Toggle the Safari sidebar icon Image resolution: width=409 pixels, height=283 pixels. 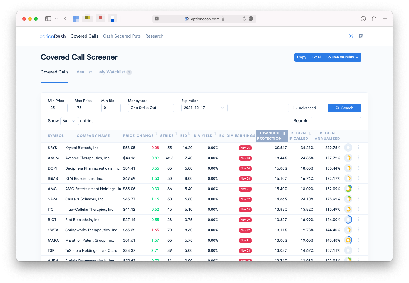[48, 19]
